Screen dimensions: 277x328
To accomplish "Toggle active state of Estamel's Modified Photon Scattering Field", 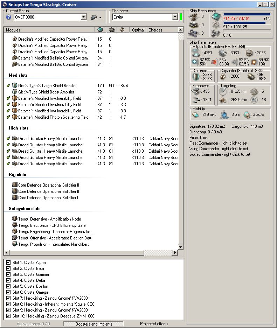I will (8, 117).
